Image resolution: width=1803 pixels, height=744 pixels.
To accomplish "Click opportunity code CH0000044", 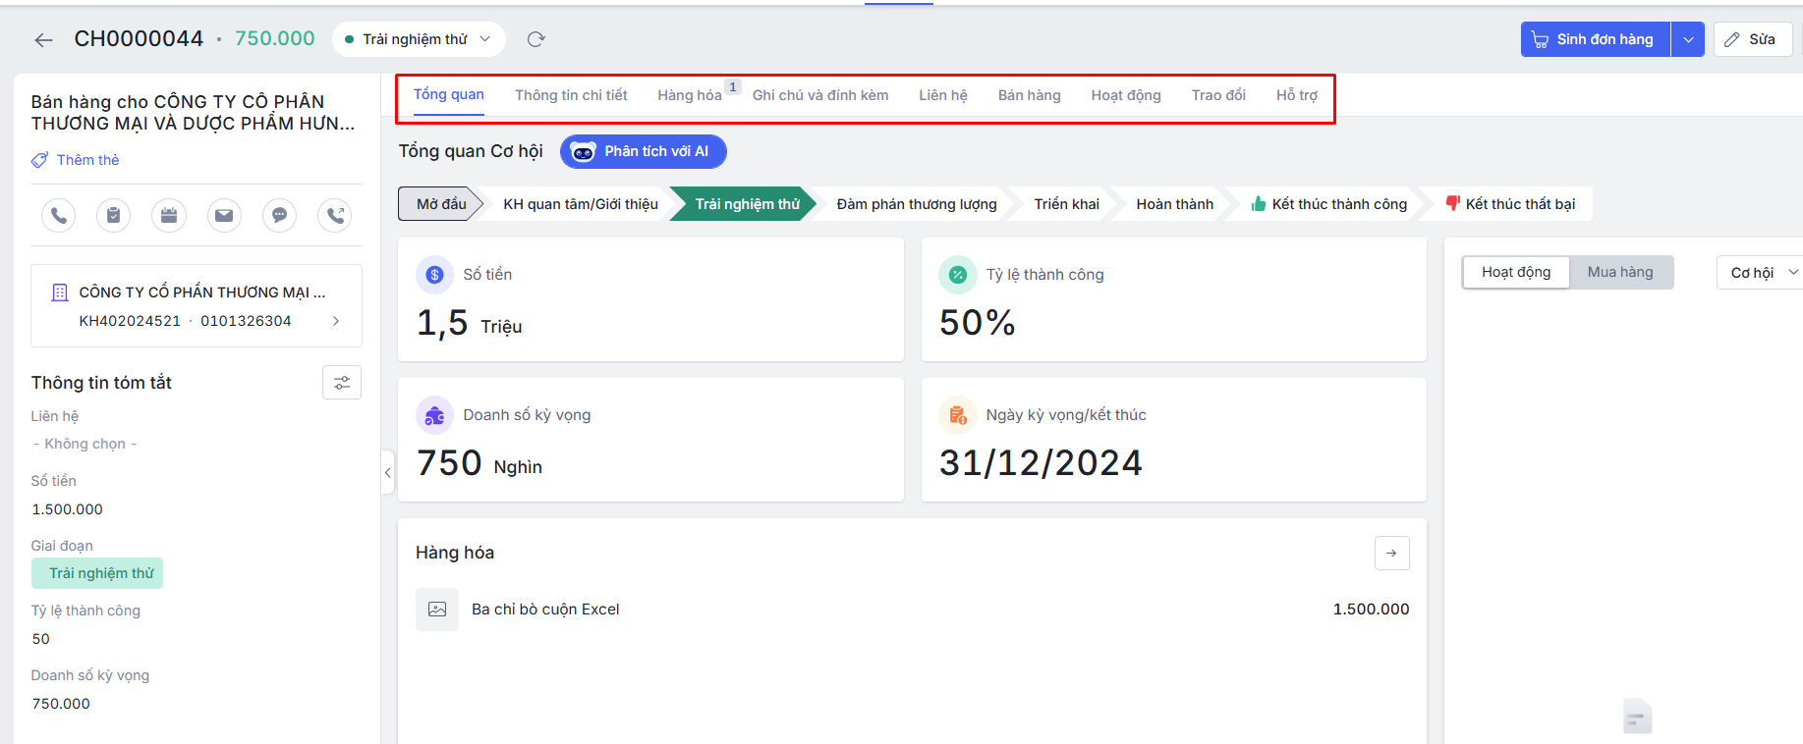I will 139,38.
